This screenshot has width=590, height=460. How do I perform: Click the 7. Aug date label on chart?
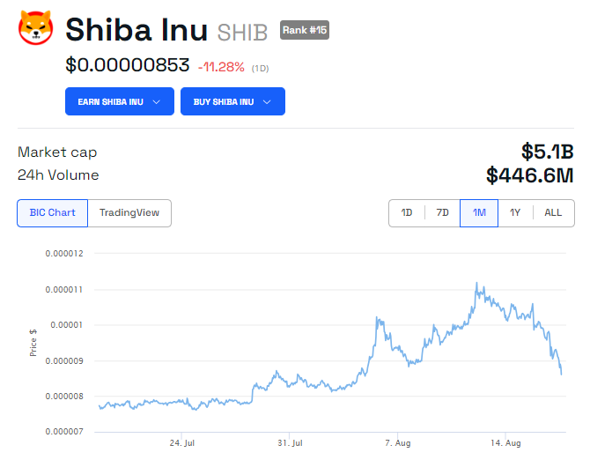pos(398,441)
